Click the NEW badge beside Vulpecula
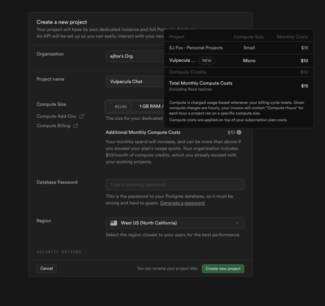The width and height of the screenshot is (325, 306). pos(207,60)
